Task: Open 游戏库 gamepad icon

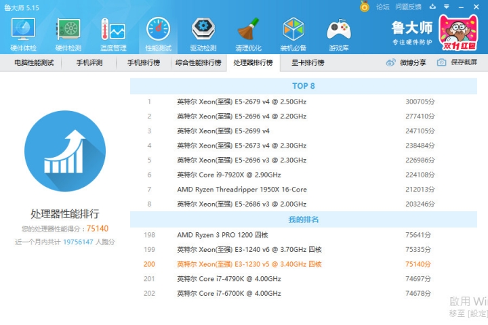Action: click(339, 35)
